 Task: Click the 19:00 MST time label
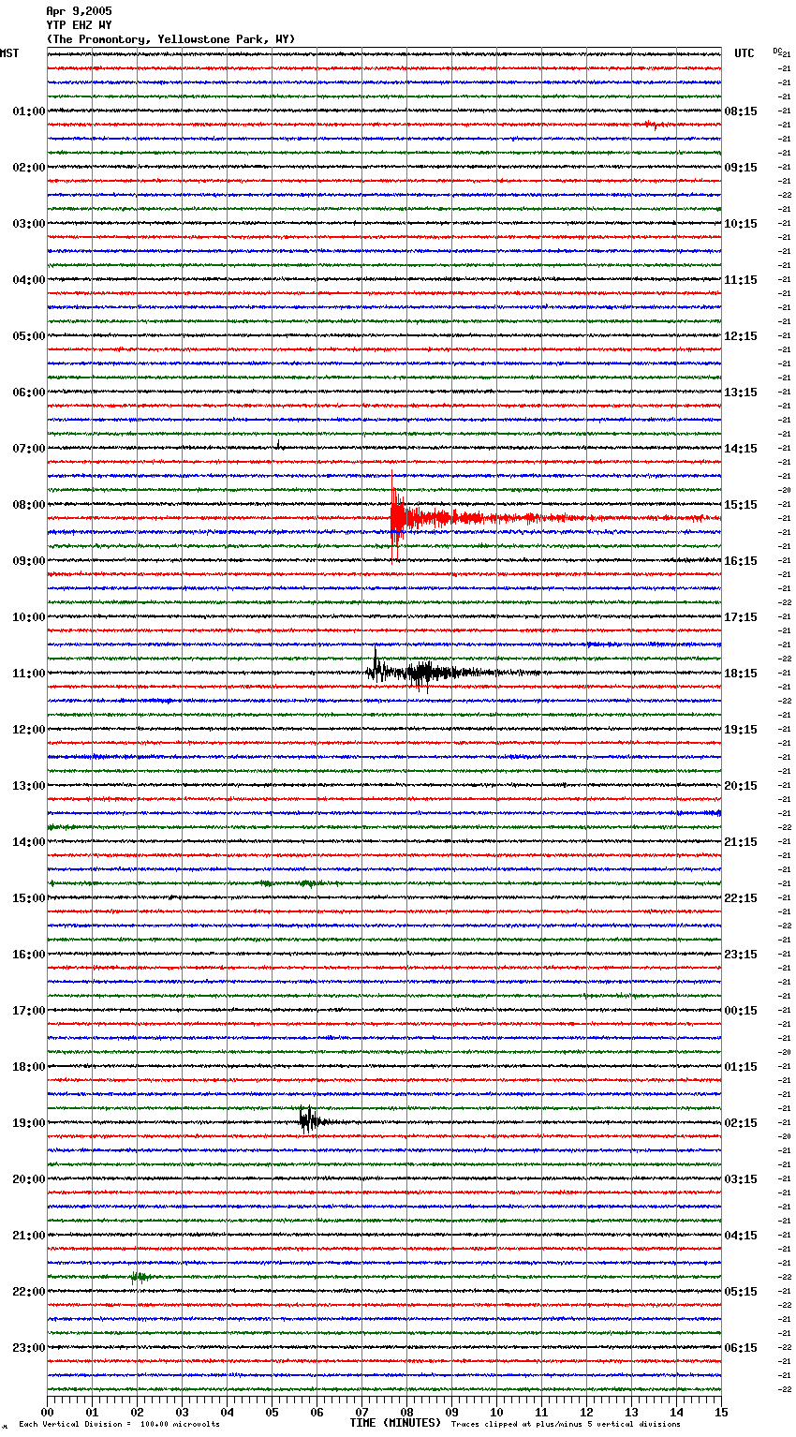28,1123
